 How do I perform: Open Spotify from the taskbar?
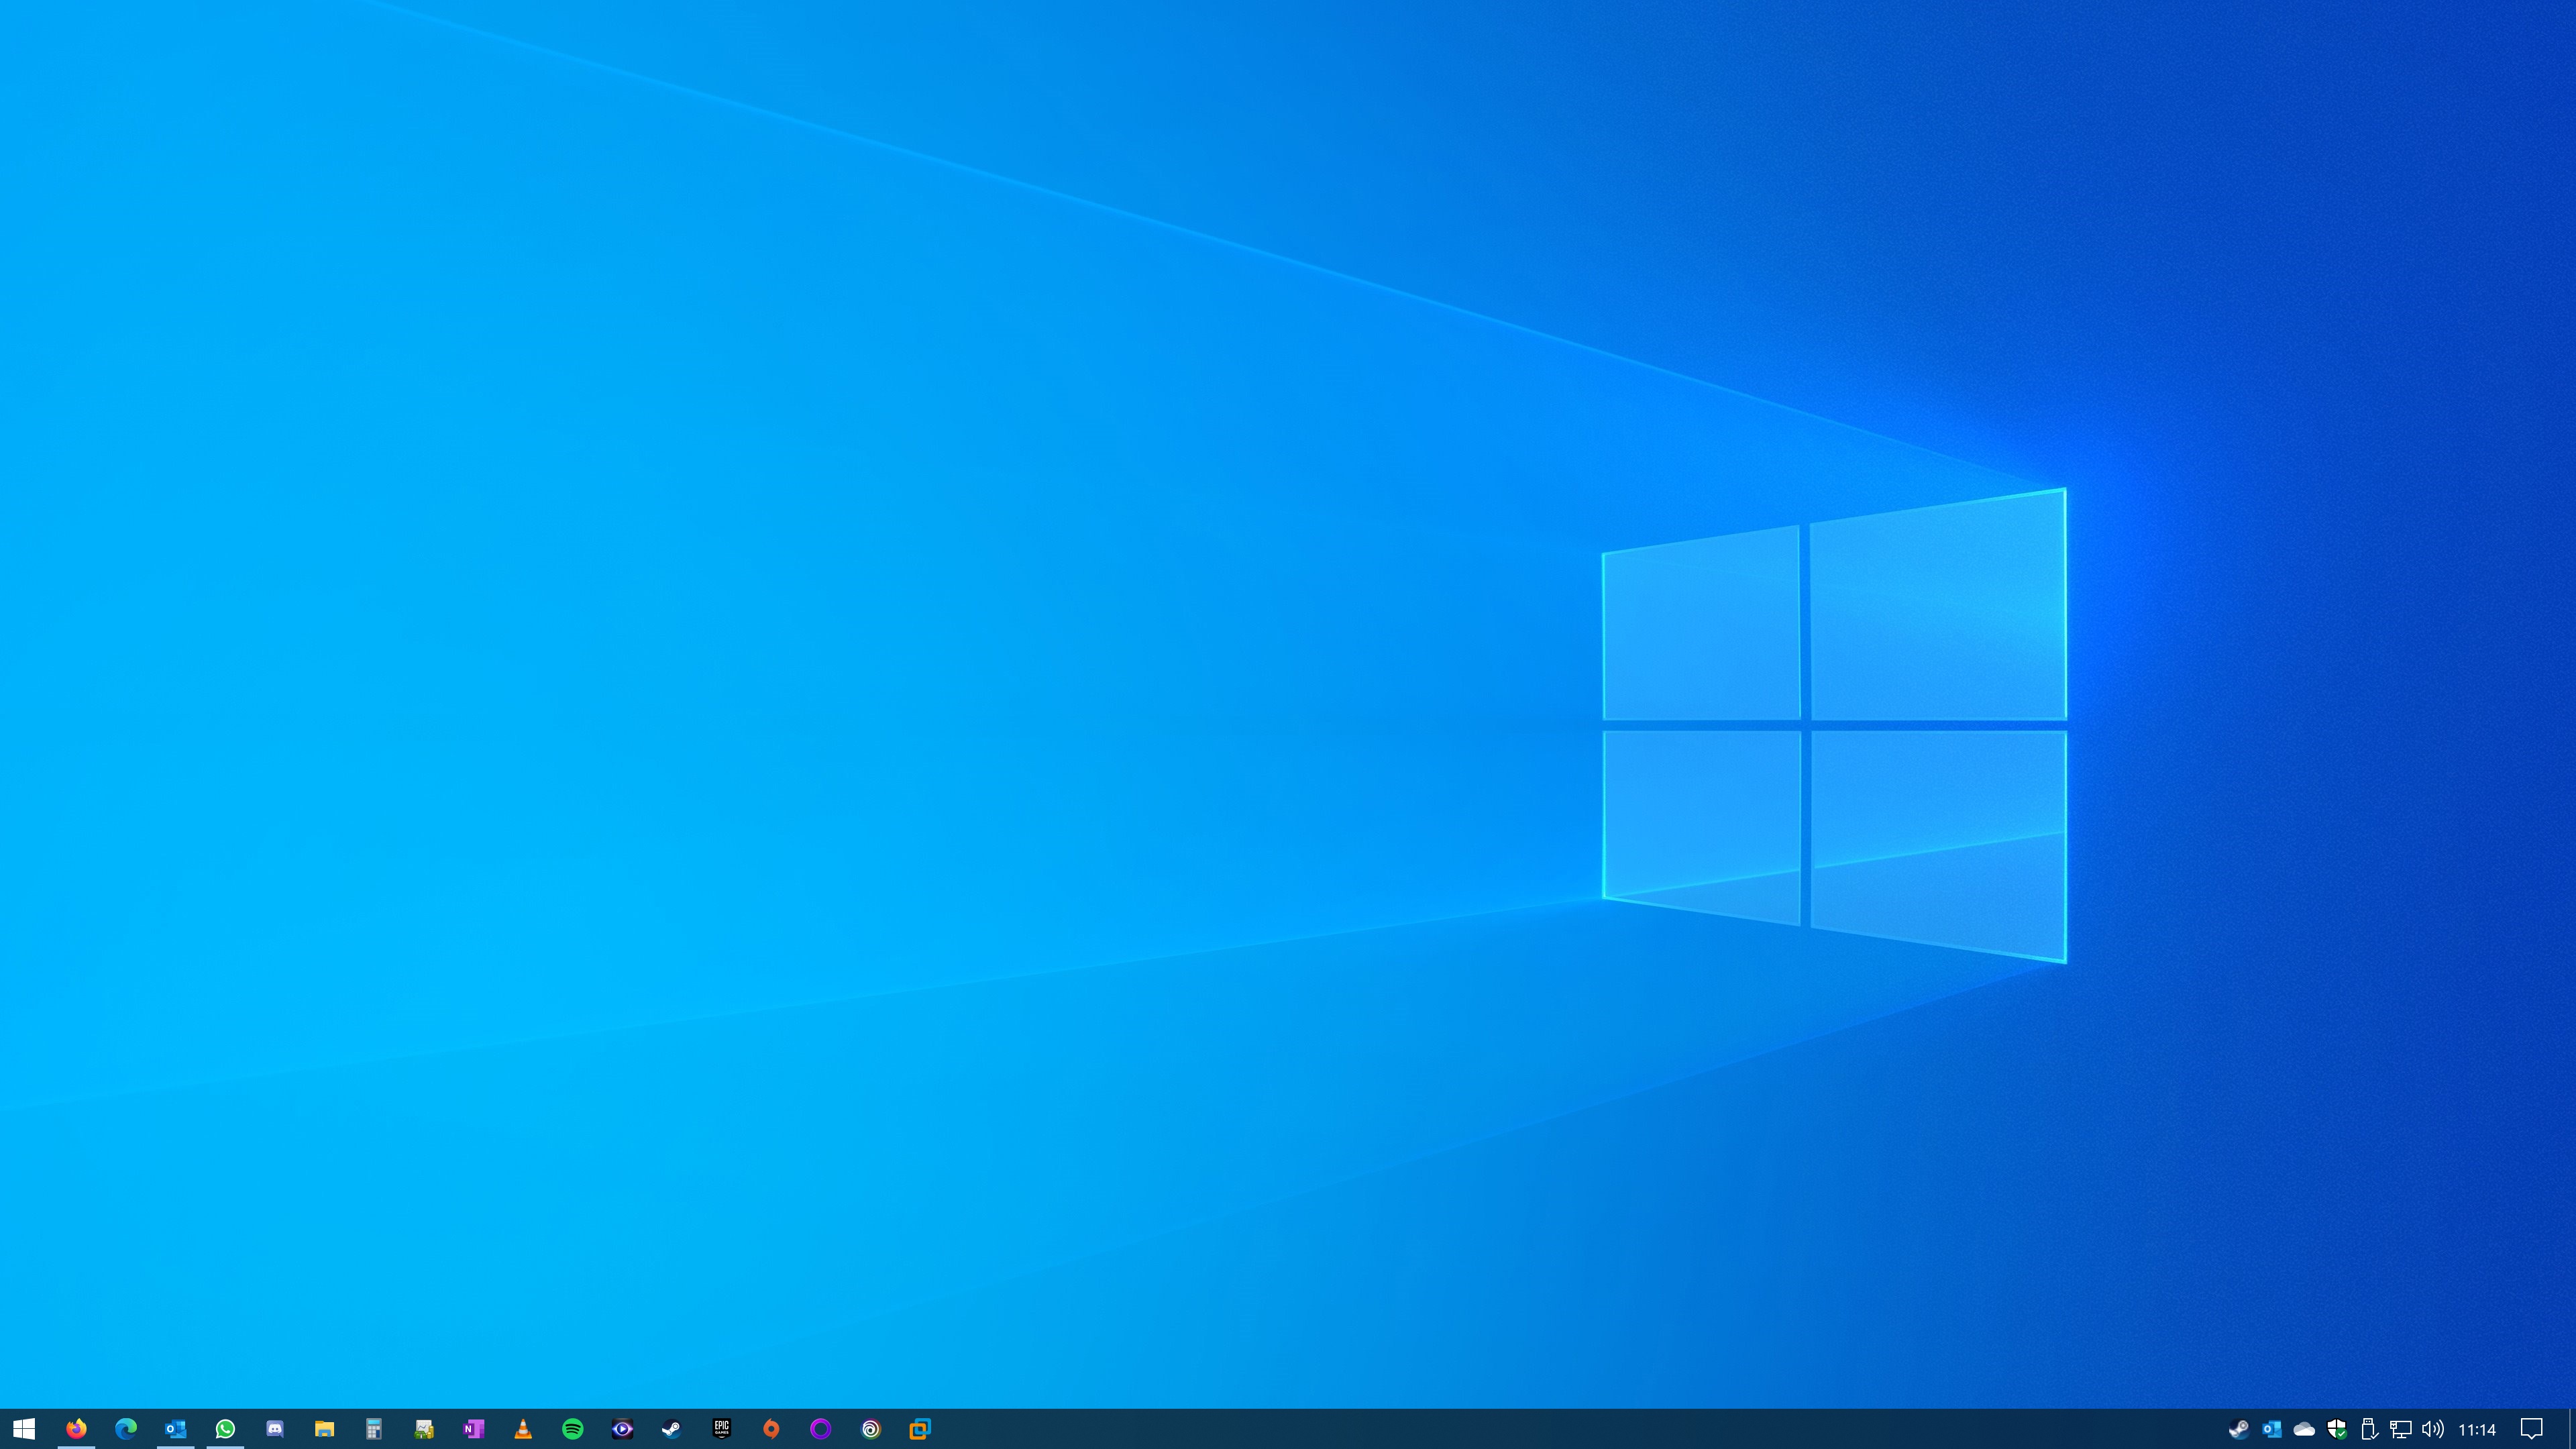tap(573, 1429)
